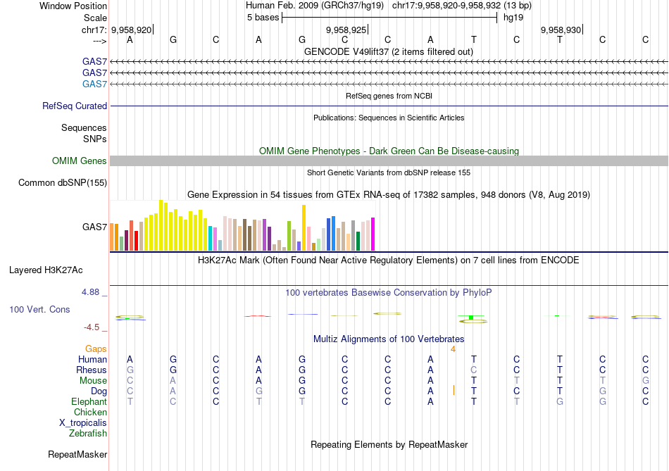Image resolution: width=669 pixels, height=471 pixels.
Task: Click the tallest yellow bar in GTEx chart
Action: [x=161, y=225]
